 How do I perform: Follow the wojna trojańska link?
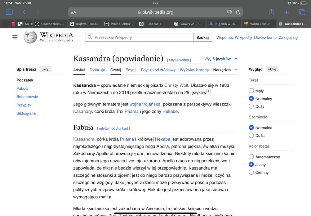coord(145,104)
